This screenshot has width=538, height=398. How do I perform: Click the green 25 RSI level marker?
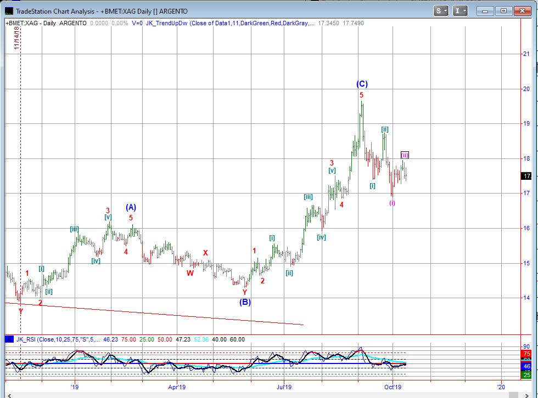point(526,376)
